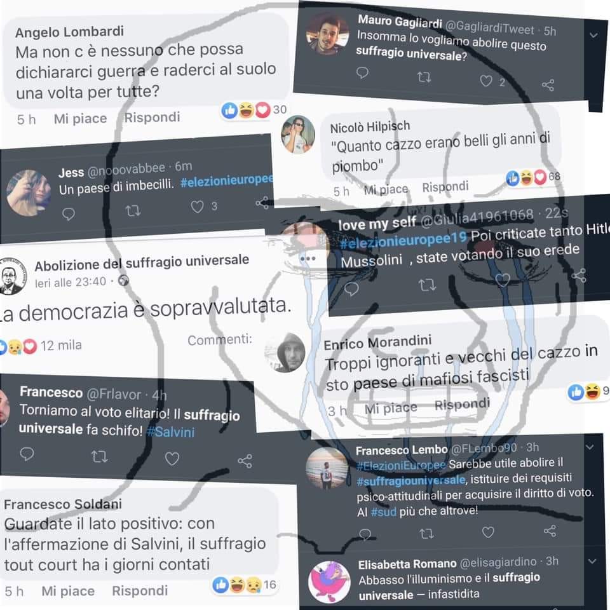Viewport: 610px width, 610px height.
Task: Open the #elezionieuropee hashtag in Jess's tweet
Action: click(227, 180)
